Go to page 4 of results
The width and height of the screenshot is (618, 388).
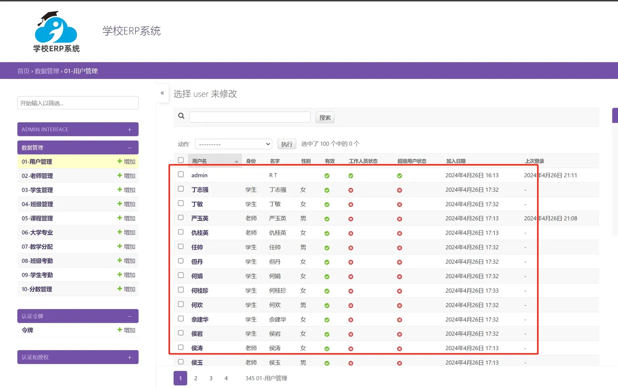[226, 378]
